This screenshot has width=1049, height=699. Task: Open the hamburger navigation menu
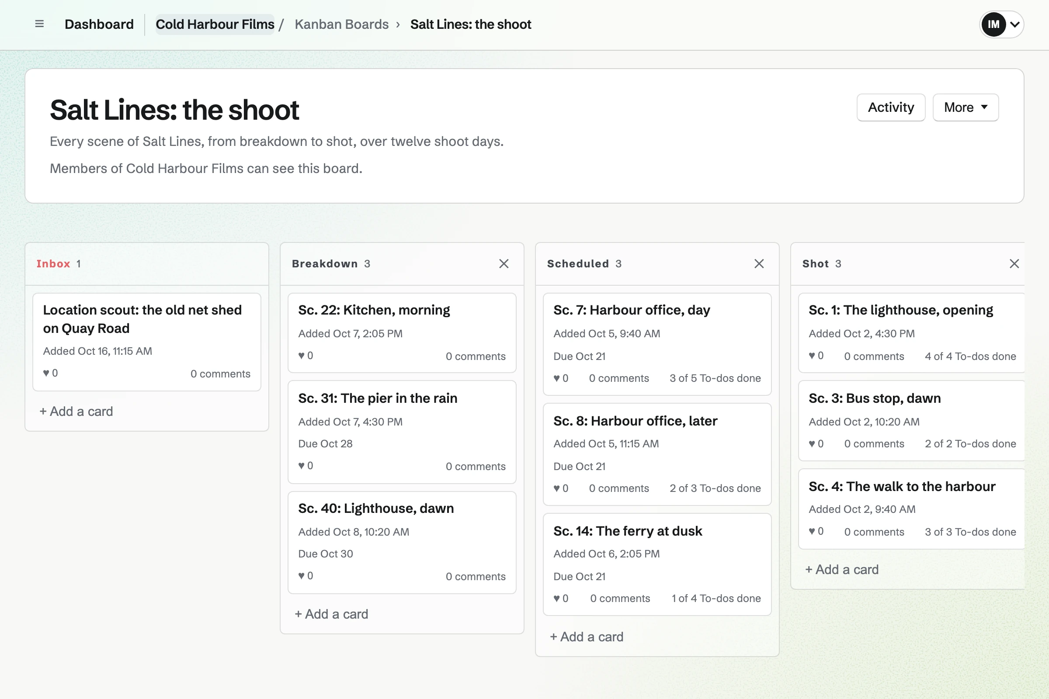39,24
